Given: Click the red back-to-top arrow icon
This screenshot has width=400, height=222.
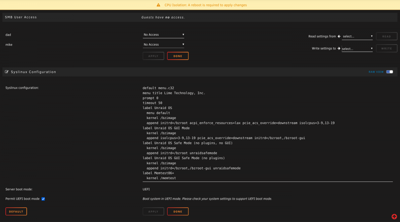Looking at the screenshot, I should coord(394,217).
